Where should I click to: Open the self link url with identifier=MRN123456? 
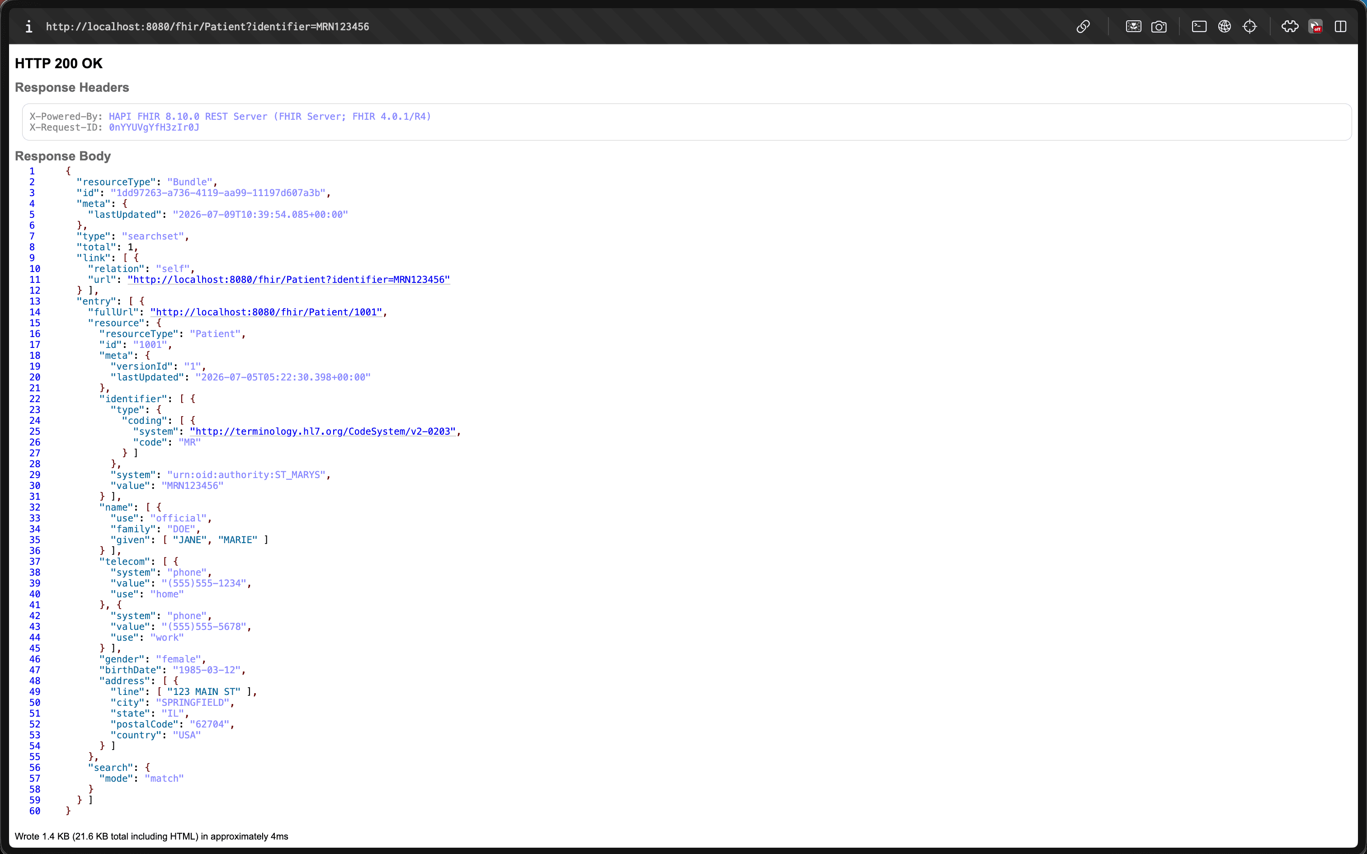click(289, 280)
